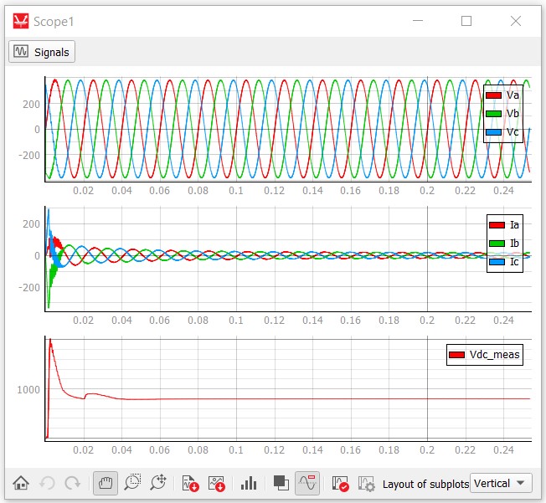Activate the free zoom tool
Viewport: 546px width, 503px height.
pyautogui.click(x=158, y=483)
